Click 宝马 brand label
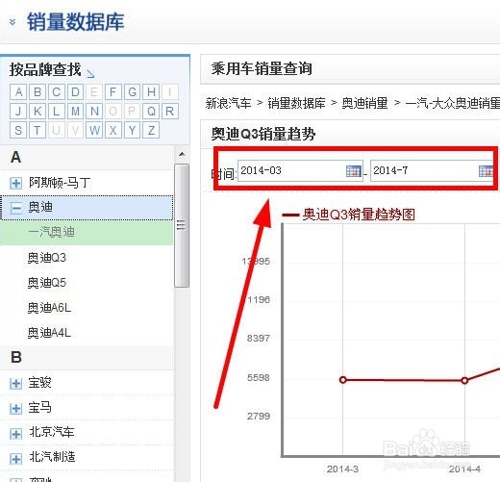This screenshot has width=500, height=482. (x=40, y=408)
